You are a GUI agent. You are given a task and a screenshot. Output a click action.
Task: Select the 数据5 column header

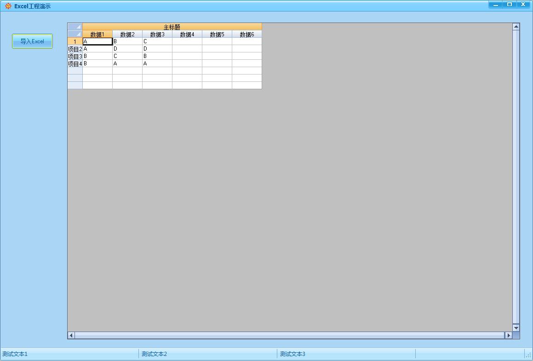click(217, 34)
